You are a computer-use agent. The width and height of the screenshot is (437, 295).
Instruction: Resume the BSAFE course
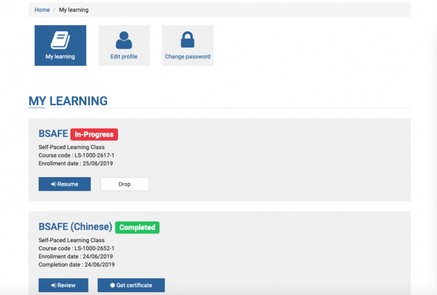point(64,184)
